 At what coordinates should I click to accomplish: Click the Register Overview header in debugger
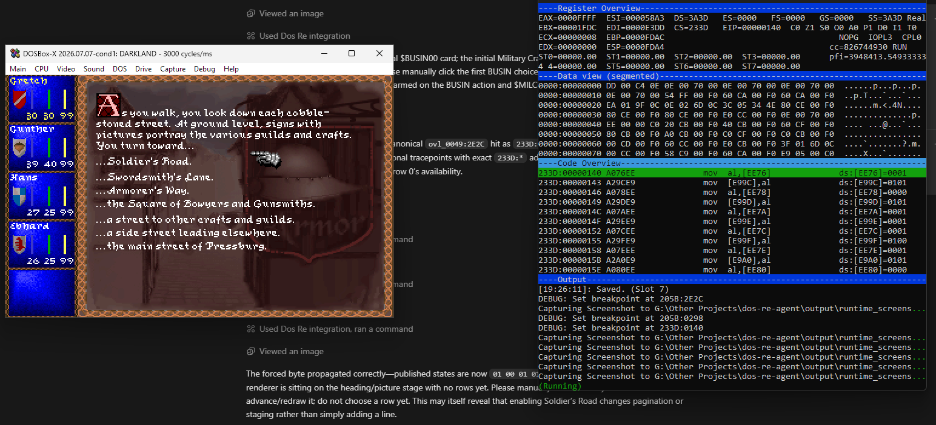pyautogui.click(x=732, y=8)
